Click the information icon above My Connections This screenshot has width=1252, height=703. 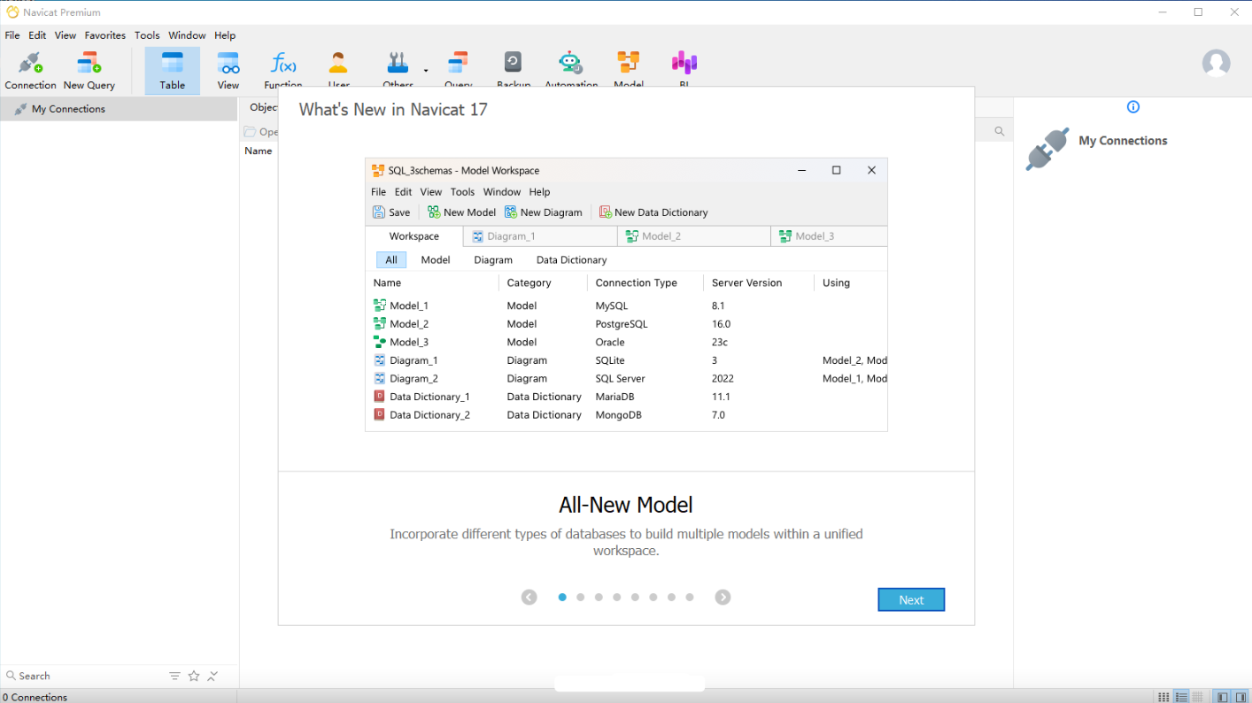coord(1132,107)
